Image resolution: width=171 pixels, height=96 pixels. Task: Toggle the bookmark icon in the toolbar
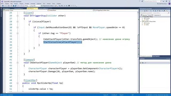click(69, 6)
